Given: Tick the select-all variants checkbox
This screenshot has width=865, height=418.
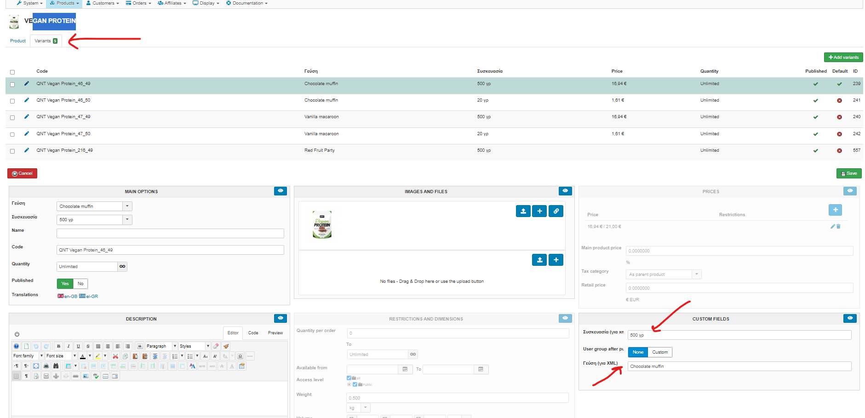Looking at the screenshot, I should 12,72.
